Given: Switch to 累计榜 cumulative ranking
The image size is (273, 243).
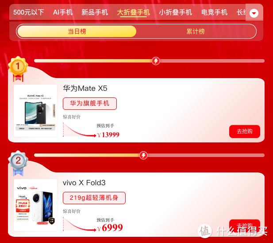Looking at the screenshot, I should (x=196, y=31).
